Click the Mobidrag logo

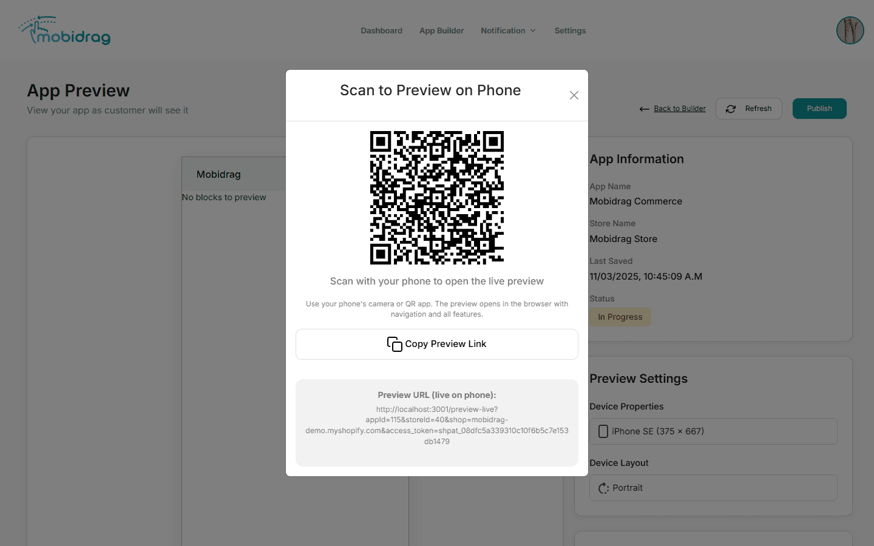[x=65, y=31]
